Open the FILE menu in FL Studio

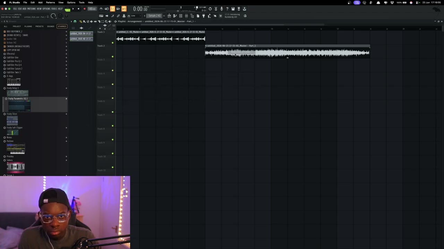coord(15,9)
